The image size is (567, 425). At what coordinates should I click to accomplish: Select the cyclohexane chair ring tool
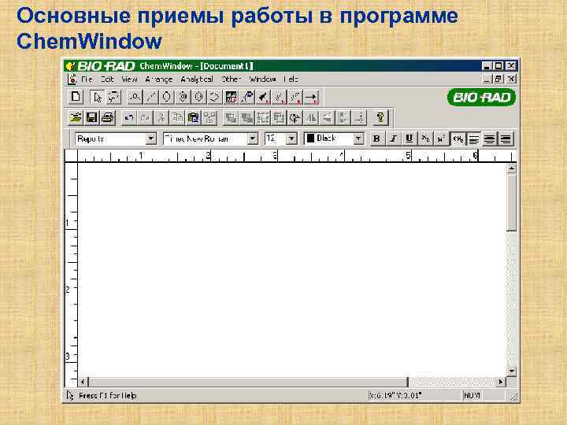pos(214,98)
